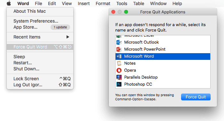
Task: Click the Microsoft Outlook app icon
Action: tap(119, 42)
